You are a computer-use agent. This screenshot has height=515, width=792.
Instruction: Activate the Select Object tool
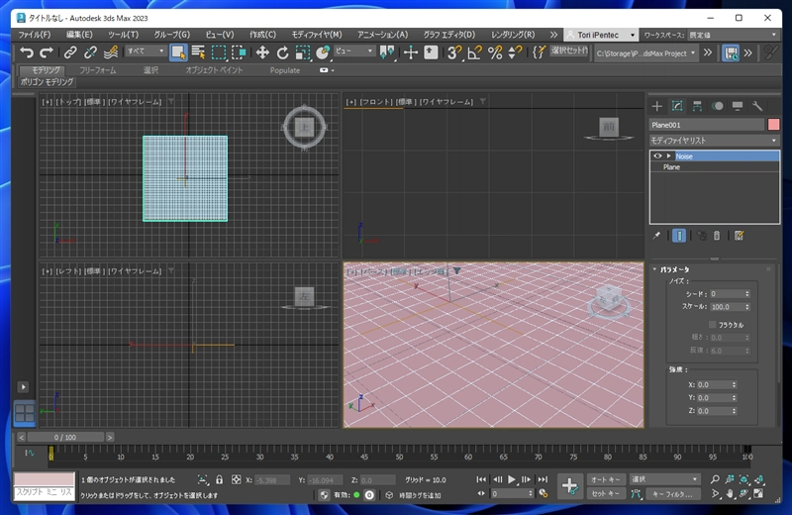(178, 52)
